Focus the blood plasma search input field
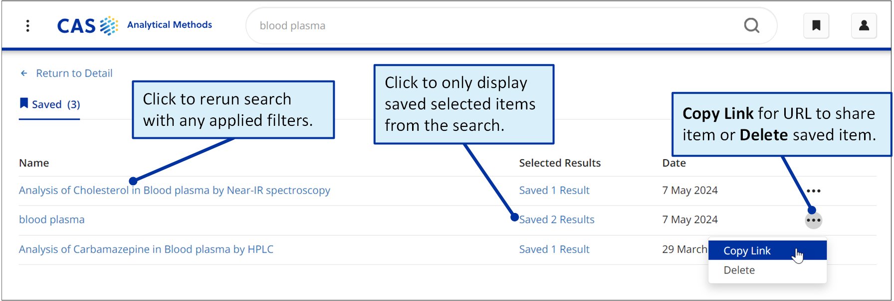The image size is (894, 301). click(x=499, y=26)
